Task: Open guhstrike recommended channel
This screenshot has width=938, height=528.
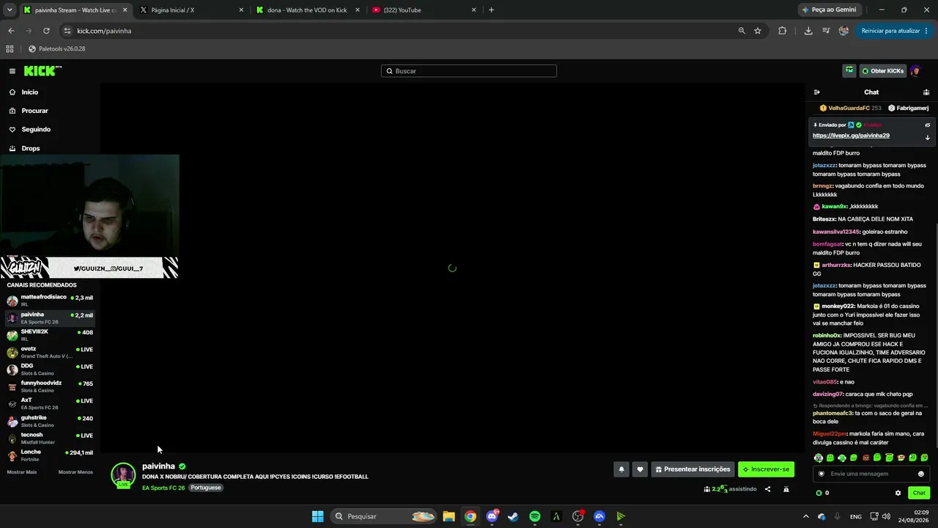Action: (50, 421)
